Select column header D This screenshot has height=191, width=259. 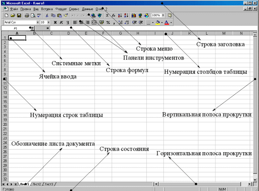(69, 33)
